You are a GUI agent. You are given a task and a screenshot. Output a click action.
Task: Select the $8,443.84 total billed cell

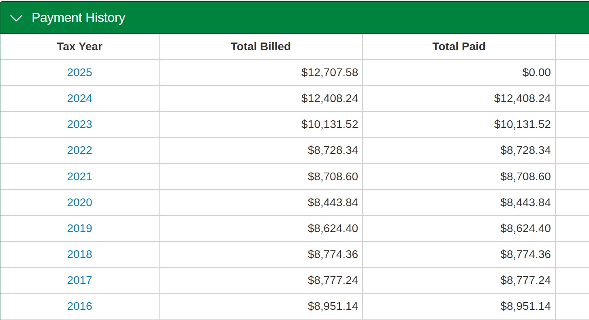(x=333, y=203)
